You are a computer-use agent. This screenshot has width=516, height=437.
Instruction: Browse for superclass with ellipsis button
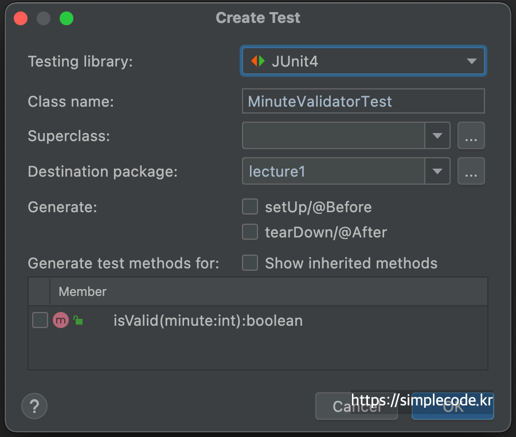(471, 136)
